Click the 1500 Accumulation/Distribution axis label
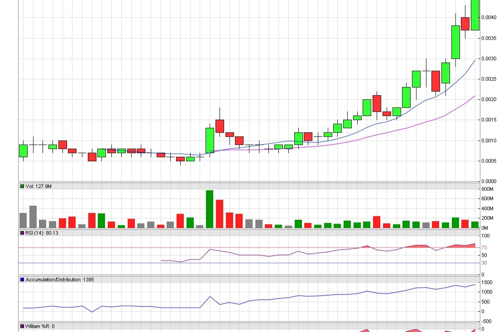498x332 pixels. tap(486, 282)
